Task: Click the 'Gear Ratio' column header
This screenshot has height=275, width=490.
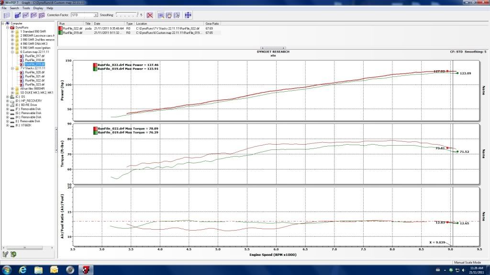Action: pos(212,23)
